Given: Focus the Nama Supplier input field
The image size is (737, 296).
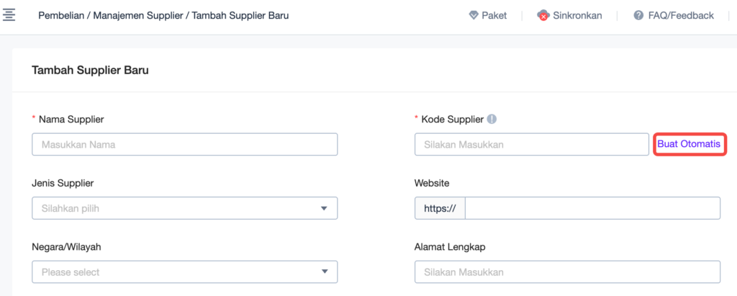Looking at the screenshot, I should (x=185, y=145).
